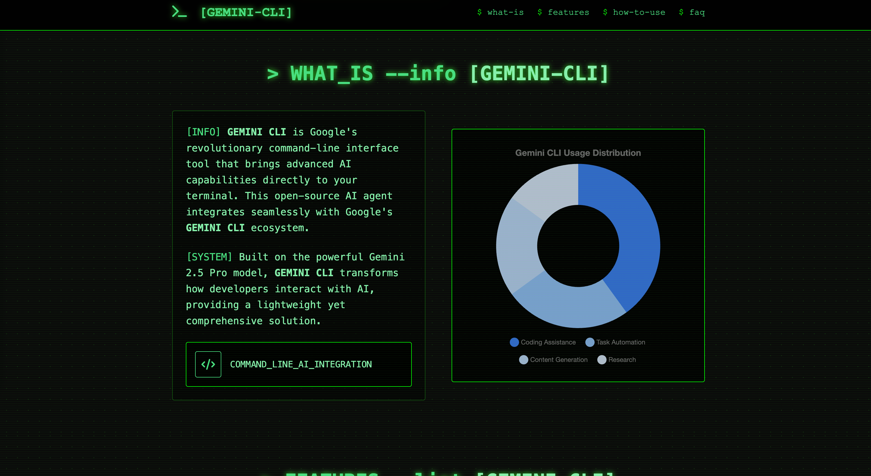The image size is (871, 476).
Task: Click the code brackets icon
Action: click(208, 364)
